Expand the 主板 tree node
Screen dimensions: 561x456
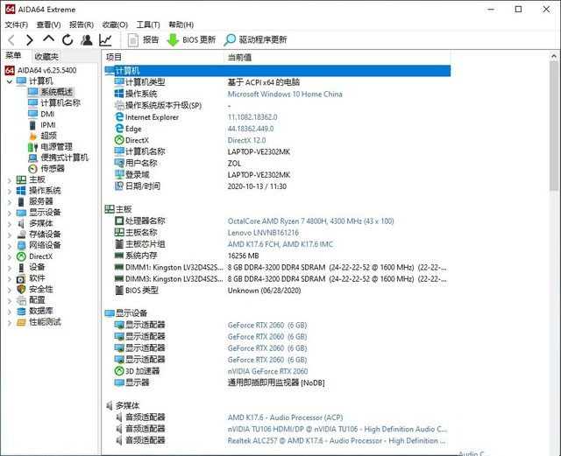(10, 179)
